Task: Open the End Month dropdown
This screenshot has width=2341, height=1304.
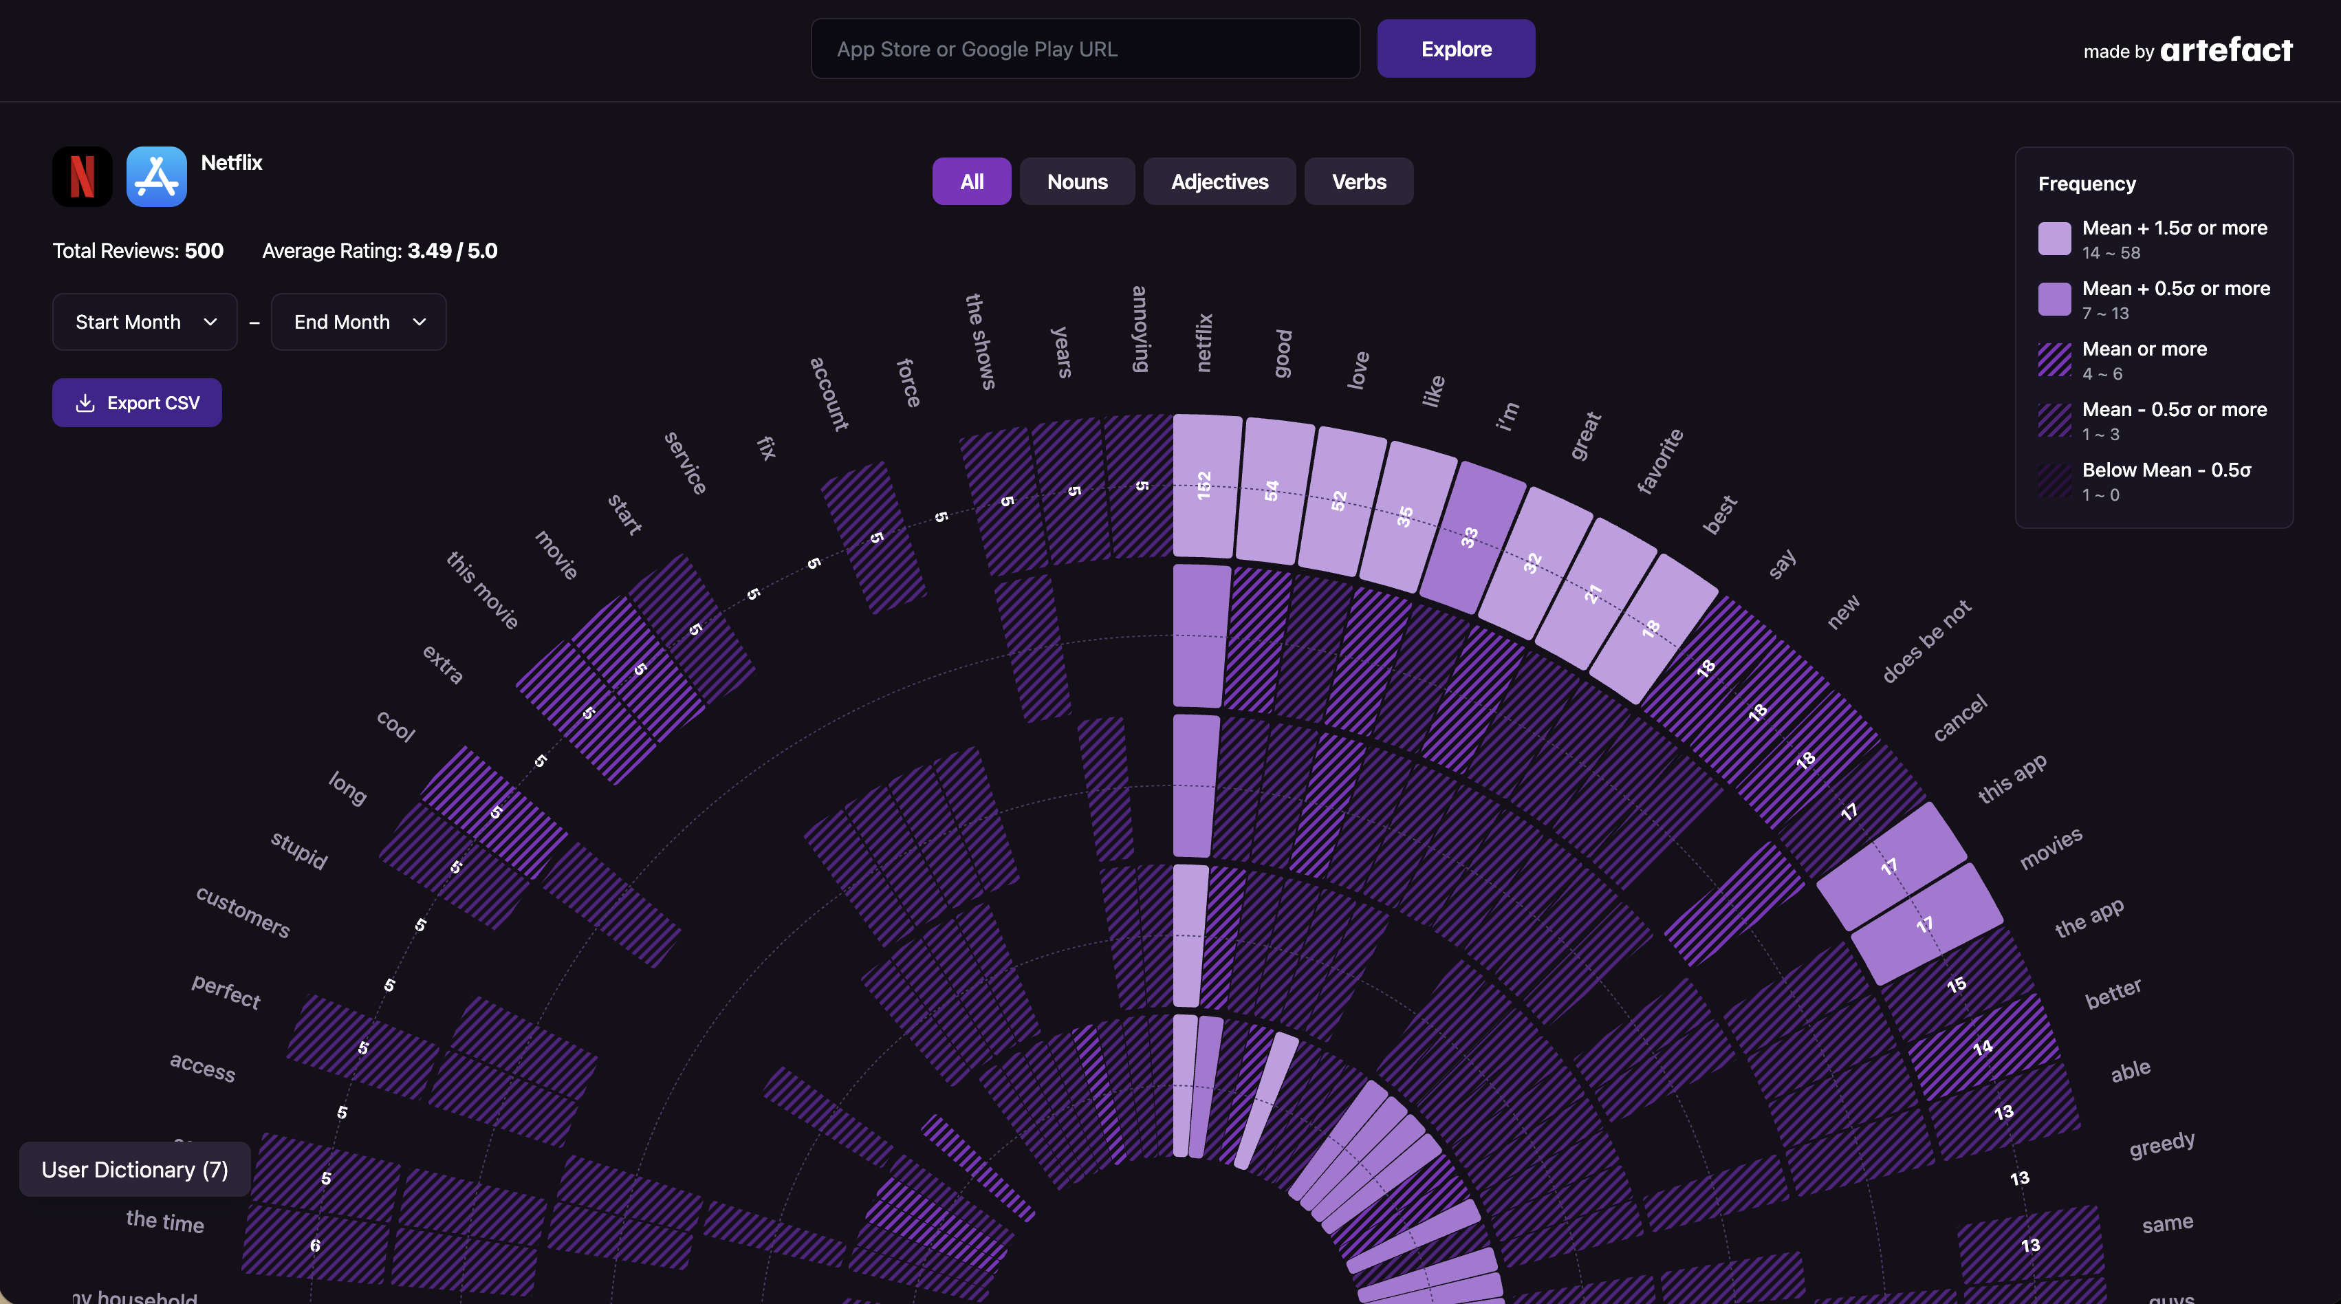Action: pos(358,322)
